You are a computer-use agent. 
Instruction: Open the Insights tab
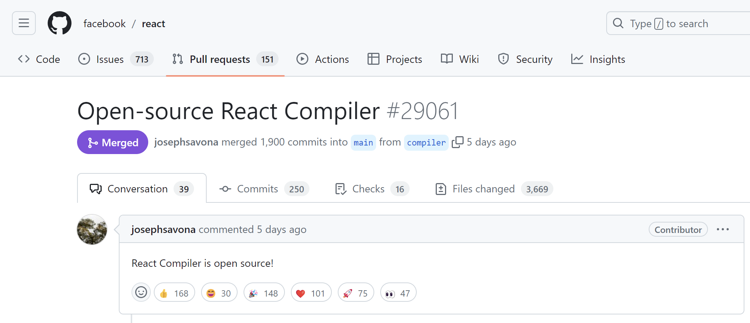pyautogui.click(x=598, y=59)
